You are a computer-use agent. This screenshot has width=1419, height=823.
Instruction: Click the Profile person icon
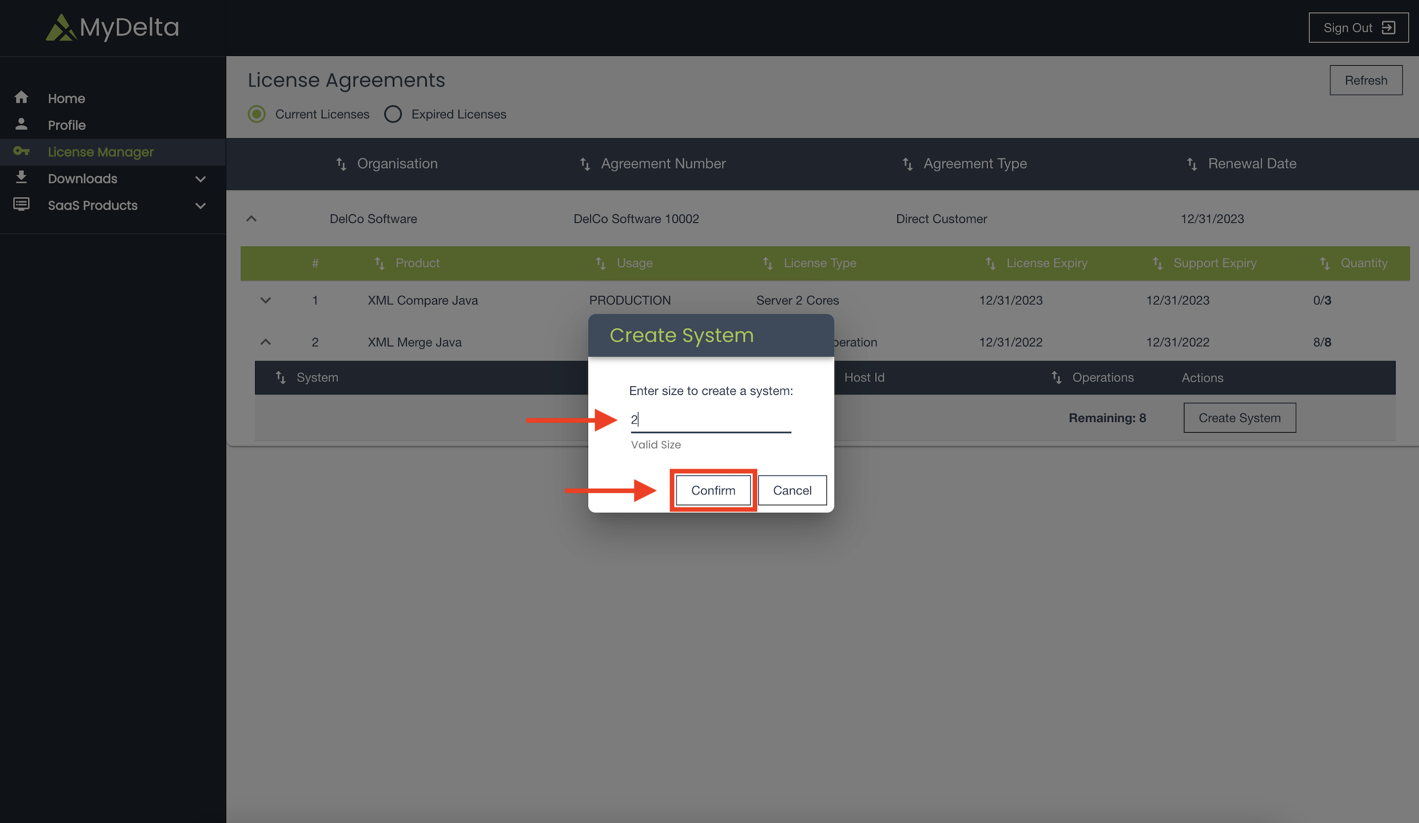pos(21,124)
